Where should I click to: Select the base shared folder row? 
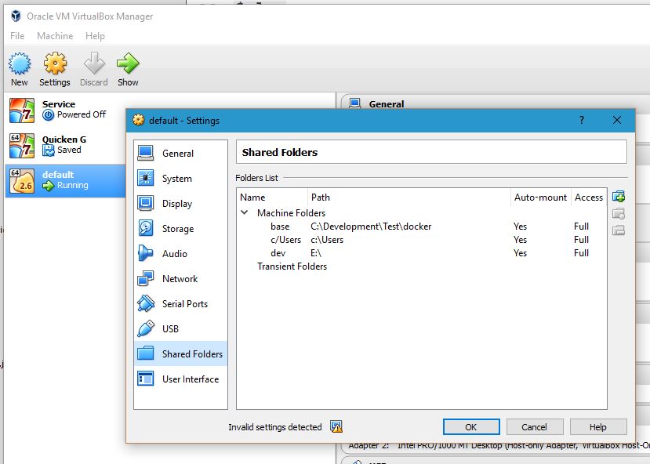(422, 227)
